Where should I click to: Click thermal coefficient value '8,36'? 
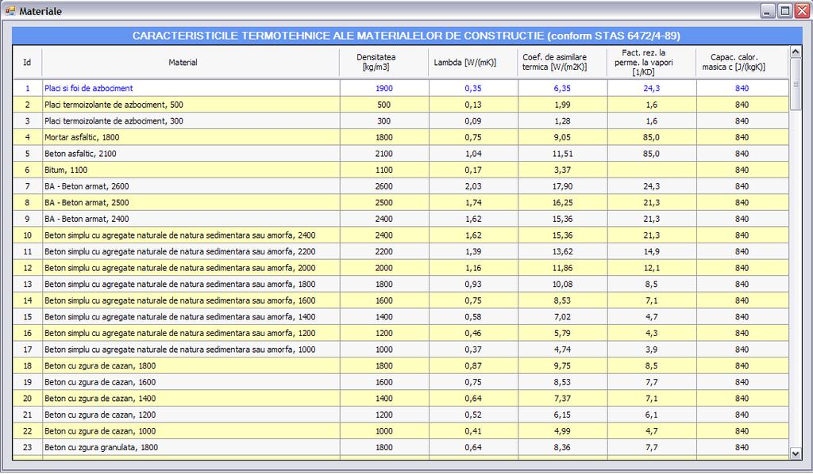tap(562, 447)
